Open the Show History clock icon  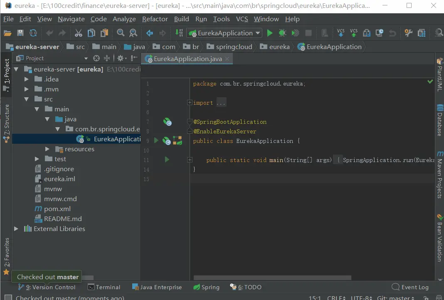pyautogui.click(x=379, y=33)
